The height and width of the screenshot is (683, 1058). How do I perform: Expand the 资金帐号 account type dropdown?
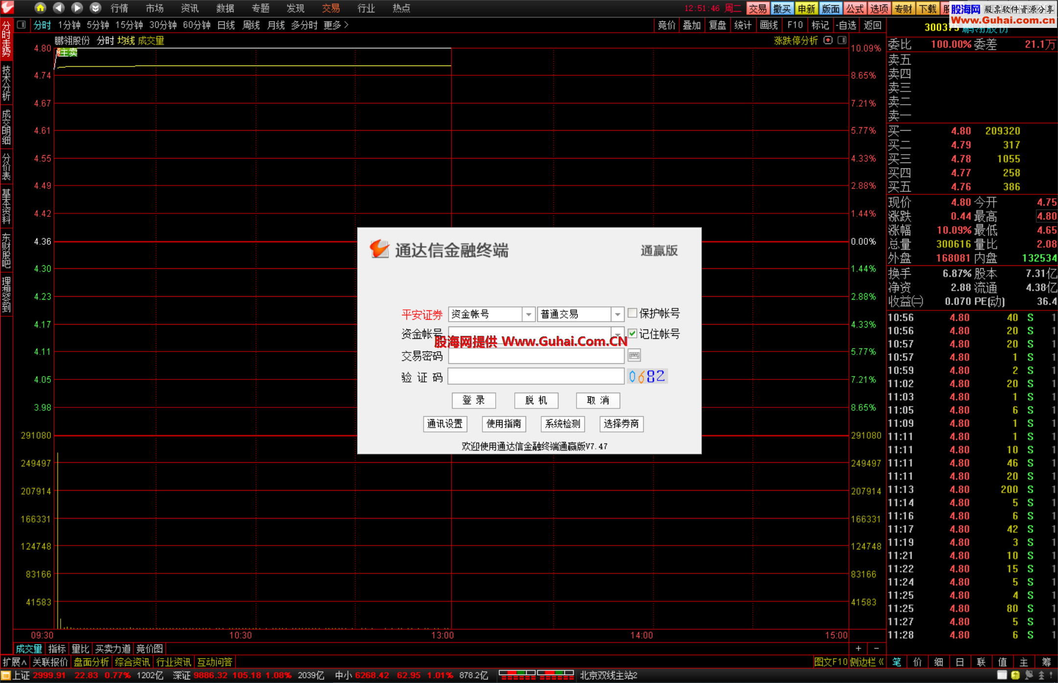click(x=528, y=314)
